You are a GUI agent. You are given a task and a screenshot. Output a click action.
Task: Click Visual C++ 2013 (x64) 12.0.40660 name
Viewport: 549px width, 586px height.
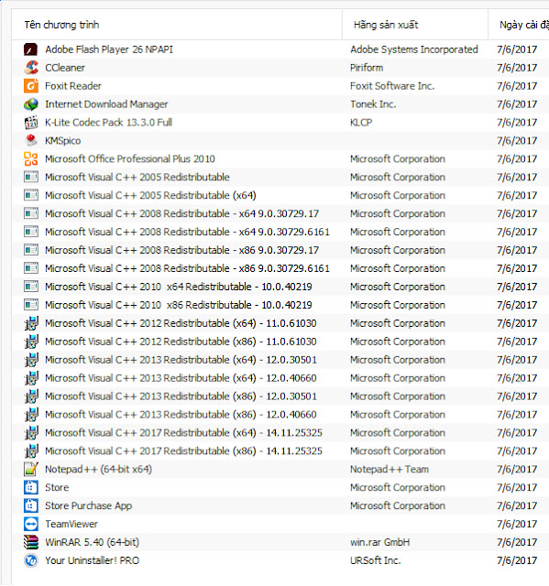[181, 378]
